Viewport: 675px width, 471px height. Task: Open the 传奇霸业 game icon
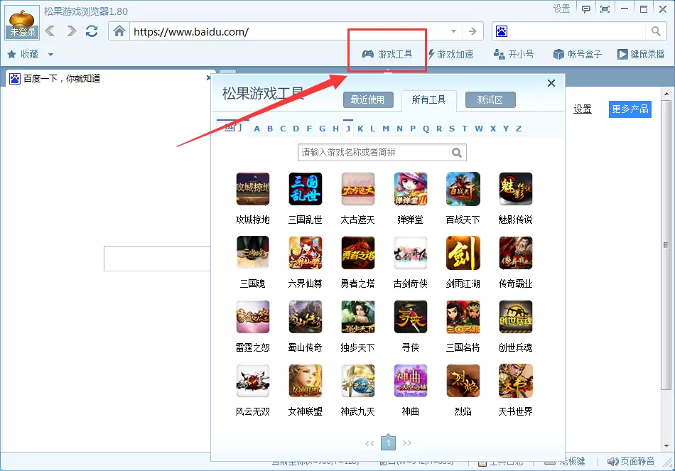(x=515, y=253)
